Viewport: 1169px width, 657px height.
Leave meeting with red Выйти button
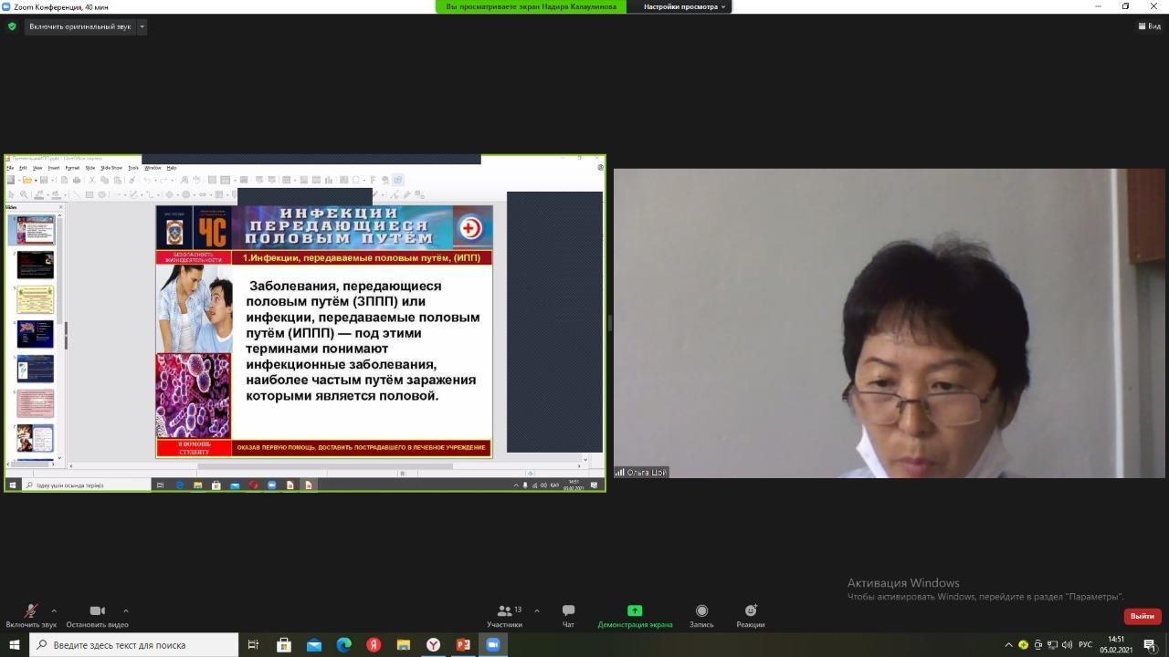(x=1142, y=616)
